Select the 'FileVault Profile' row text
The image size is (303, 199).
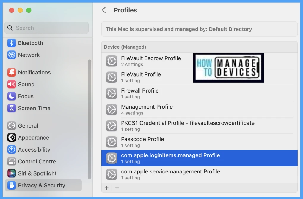coord(141,74)
